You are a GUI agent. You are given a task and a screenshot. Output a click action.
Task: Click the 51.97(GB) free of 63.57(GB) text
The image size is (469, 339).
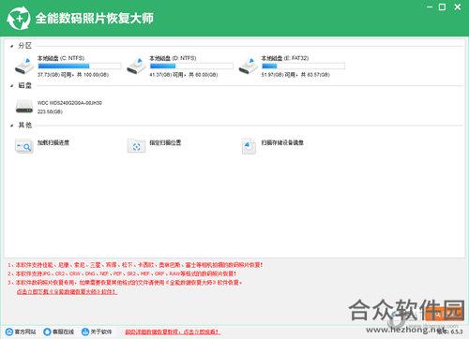tap(295, 75)
